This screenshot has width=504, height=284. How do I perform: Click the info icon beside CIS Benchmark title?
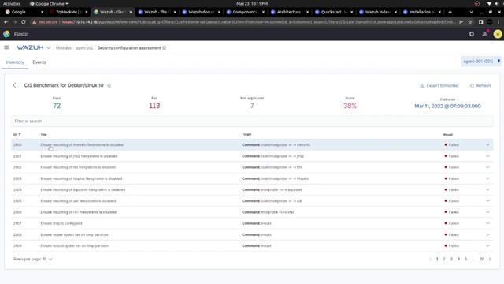(x=109, y=86)
